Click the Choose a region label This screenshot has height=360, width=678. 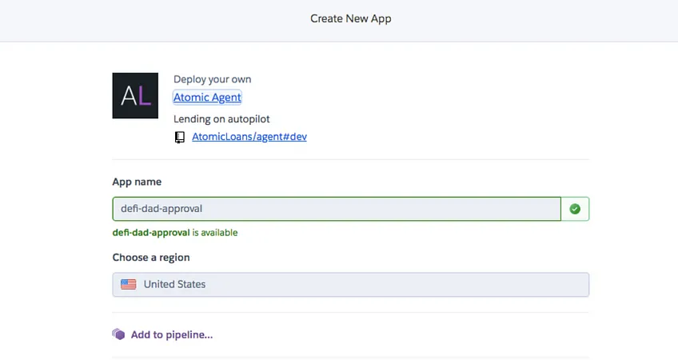coord(151,258)
